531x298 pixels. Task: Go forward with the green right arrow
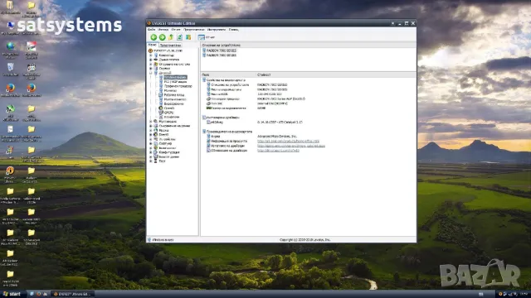pos(163,37)
